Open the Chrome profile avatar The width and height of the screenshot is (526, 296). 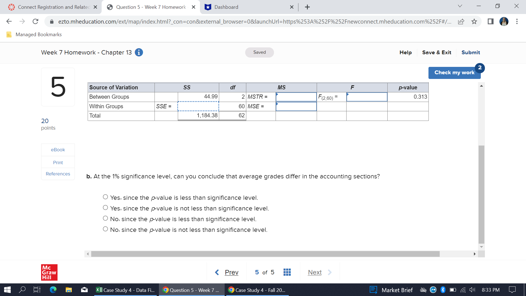(x=504, y=21)
